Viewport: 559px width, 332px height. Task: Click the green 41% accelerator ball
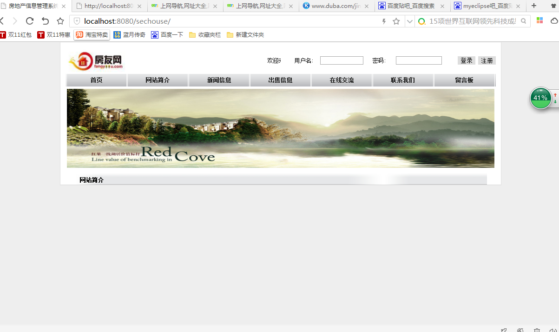(x=540, y=98)
